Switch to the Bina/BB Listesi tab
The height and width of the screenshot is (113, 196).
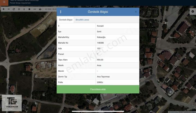point(82,20)
